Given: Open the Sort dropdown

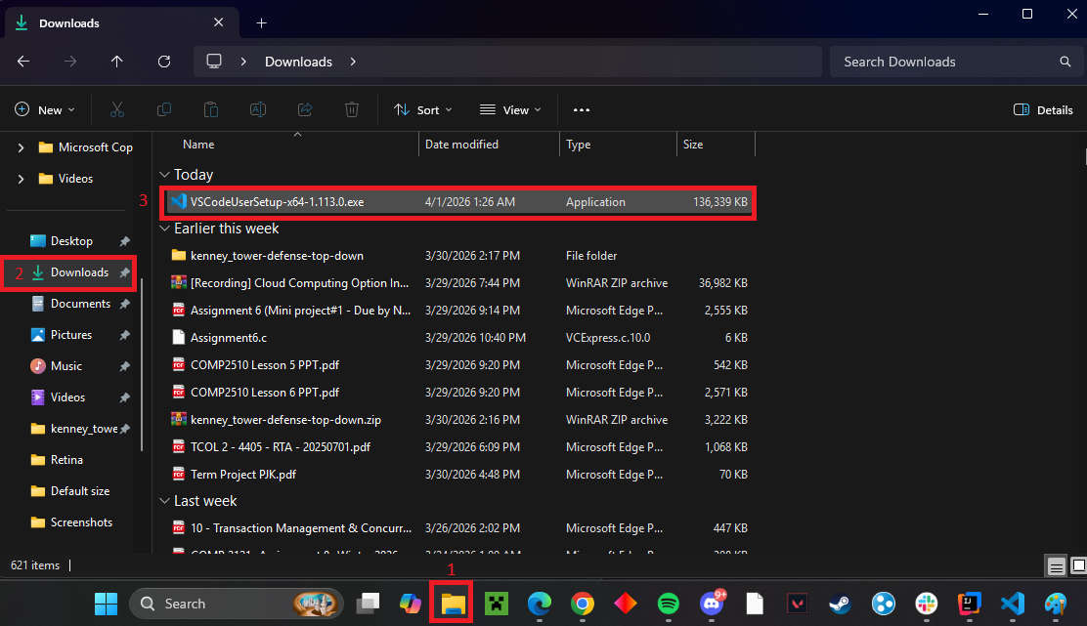Looking at the screenshot, I should (422, 109).
